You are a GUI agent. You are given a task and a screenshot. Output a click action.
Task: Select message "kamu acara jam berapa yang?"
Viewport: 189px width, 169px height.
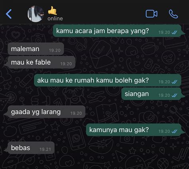(x=117, y=31)
